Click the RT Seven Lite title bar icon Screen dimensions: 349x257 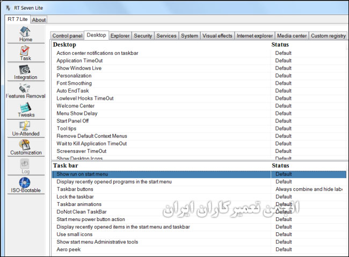(x=8, y=8)
